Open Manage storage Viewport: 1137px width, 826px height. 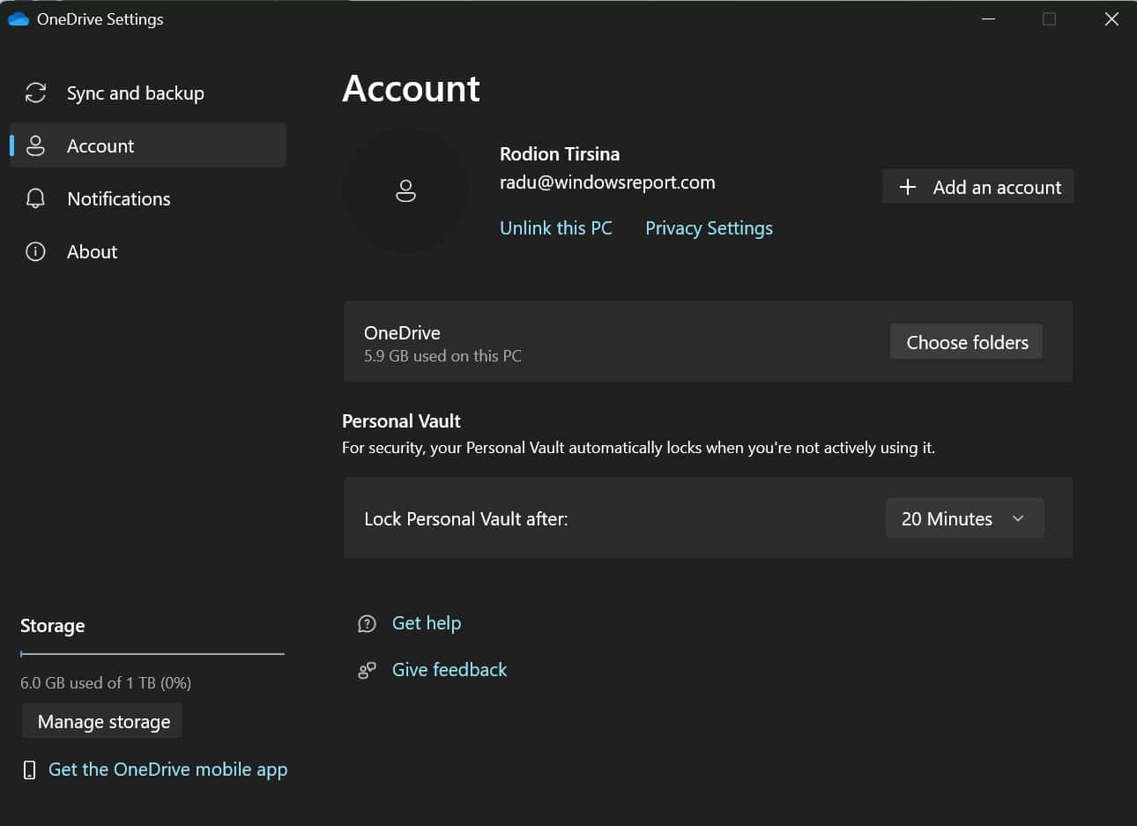coord(103,721)
